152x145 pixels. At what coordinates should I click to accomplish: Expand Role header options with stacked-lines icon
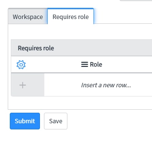pos(85,65)
